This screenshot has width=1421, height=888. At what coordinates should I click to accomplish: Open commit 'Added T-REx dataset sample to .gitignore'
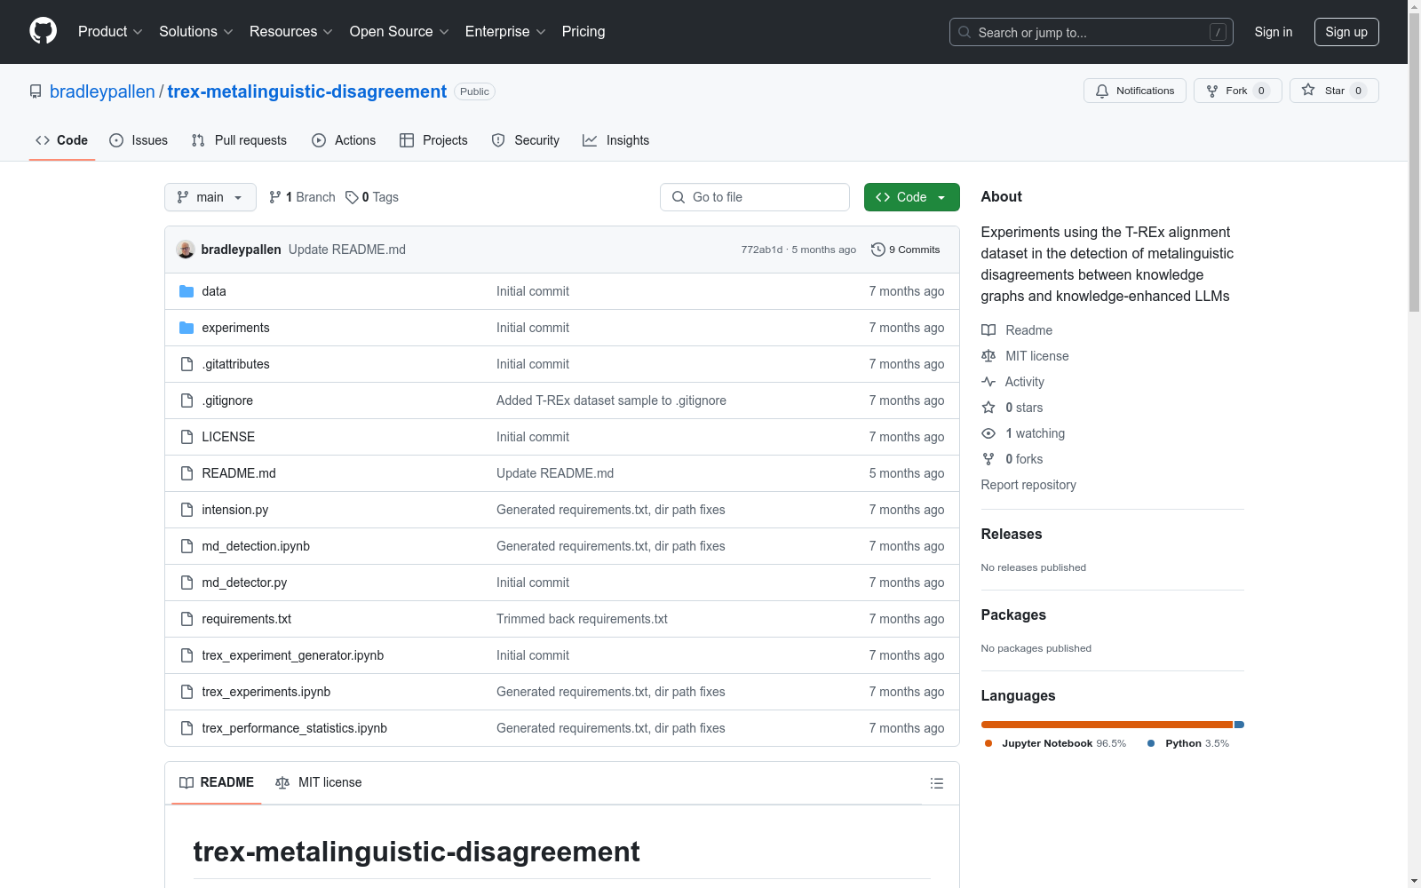click(x=611, y=400)
